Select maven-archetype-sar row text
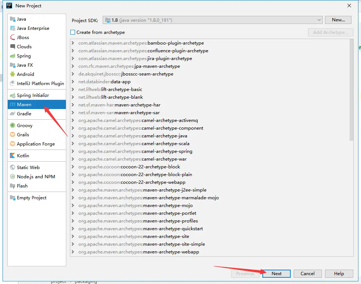This screenshot has width=361, height=284. pos(119,112)
